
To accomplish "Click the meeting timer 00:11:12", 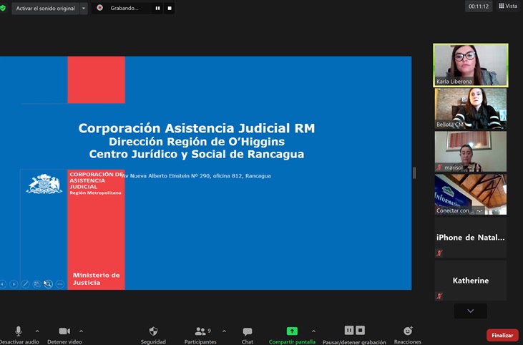I will 479,6.
